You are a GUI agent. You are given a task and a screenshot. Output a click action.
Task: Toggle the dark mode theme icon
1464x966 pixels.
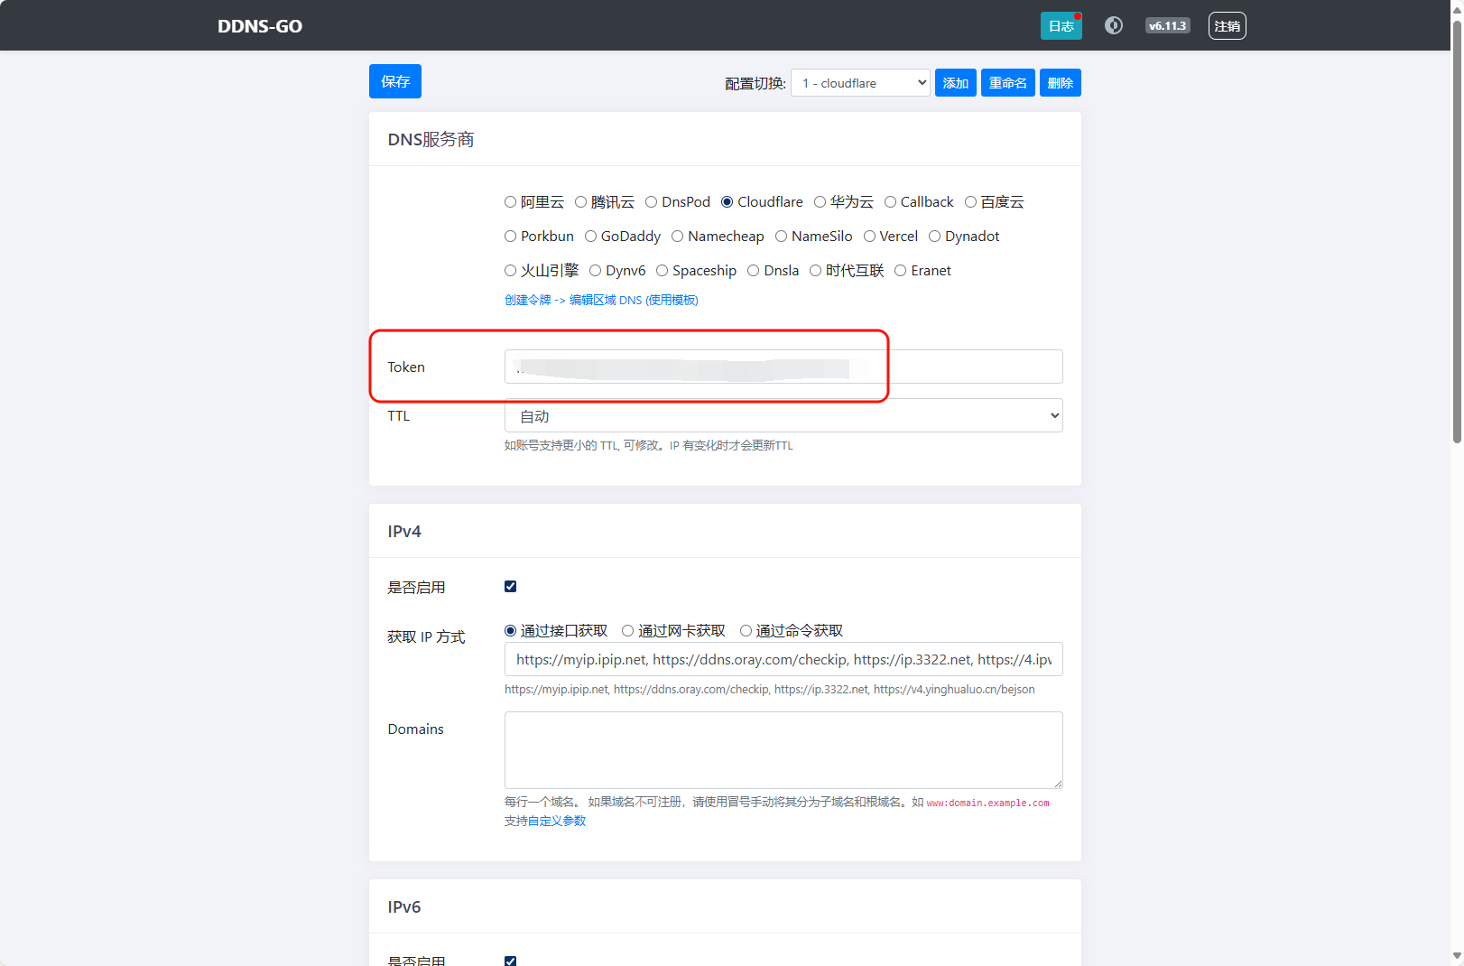coord(1114,26)
